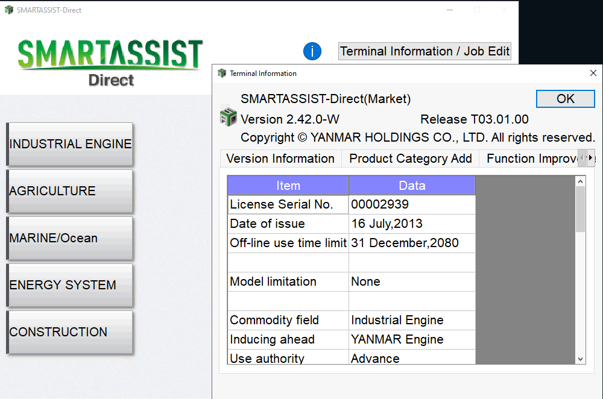Switch to the Product Category Add tab
Viewport: 603px width, 399px height.
pyautogui.click(x=410, y=158)
